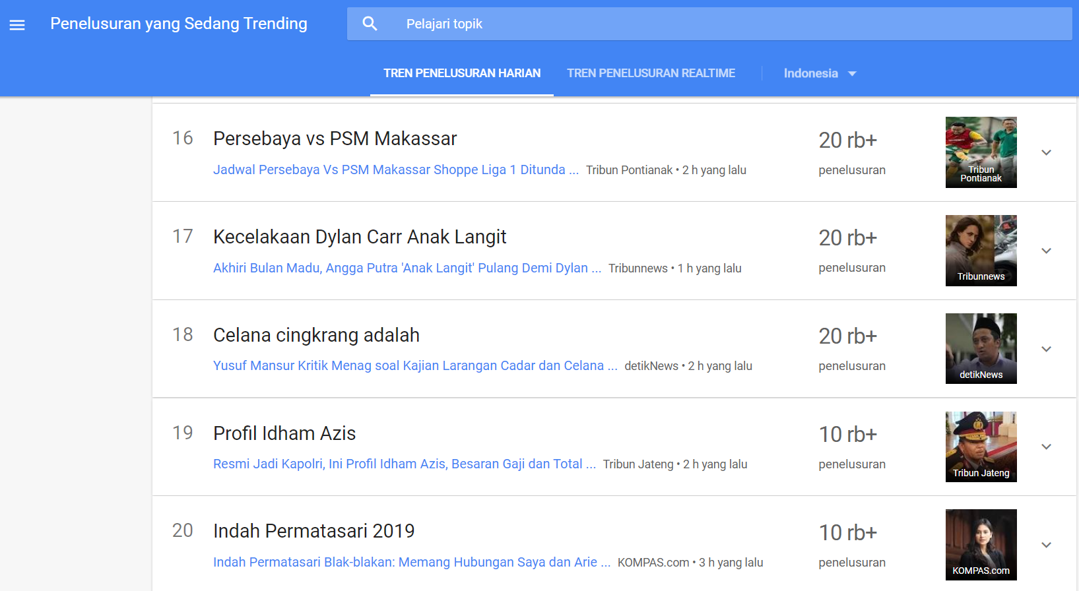The width and height of the screenshot is (1079, 591).
Task: Click source text 'Tribun Jateng • 2 h yang lalu'
Action: (675, 464)
